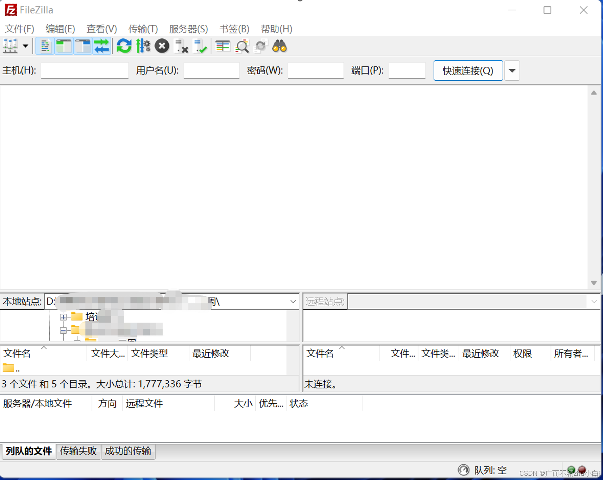Sort remote files by 文件名 column
Viewport: 603px width, 480px height.
point(341,353)
